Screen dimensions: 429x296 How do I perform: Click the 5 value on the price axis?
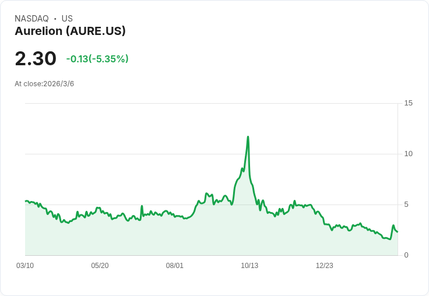(x=406, y=205)
